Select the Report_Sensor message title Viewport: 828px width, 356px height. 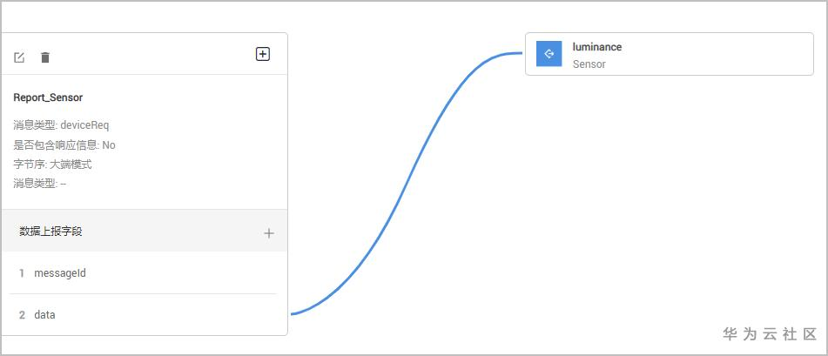(x=48, y=97)
